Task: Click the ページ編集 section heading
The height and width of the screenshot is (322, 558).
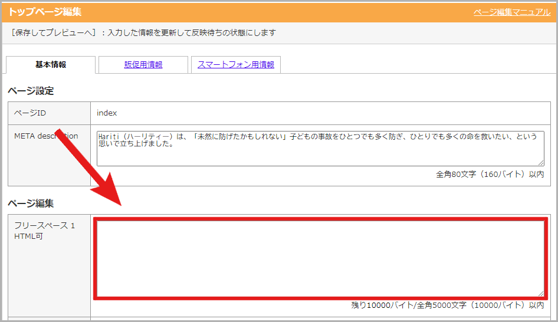Action: (x=31, y=203)
